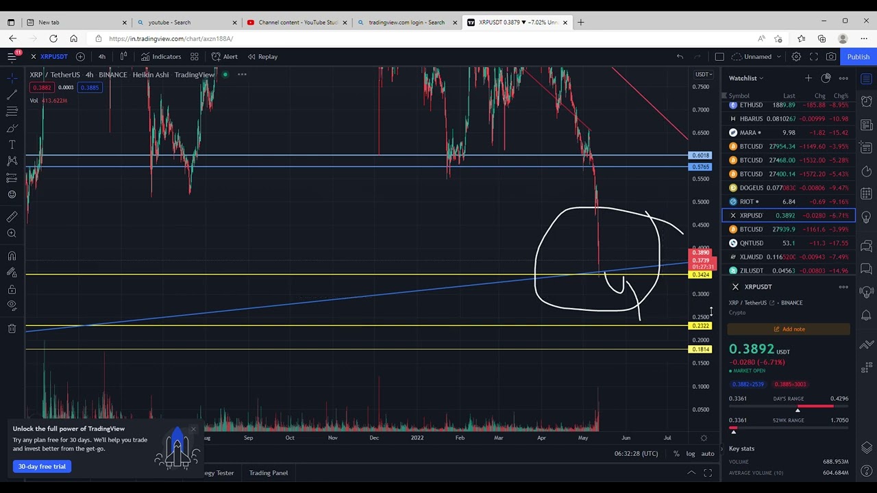Viewport: 877px width, 493px height.
Task: Undo the last chart action
Action: click(x=680, y=57)
